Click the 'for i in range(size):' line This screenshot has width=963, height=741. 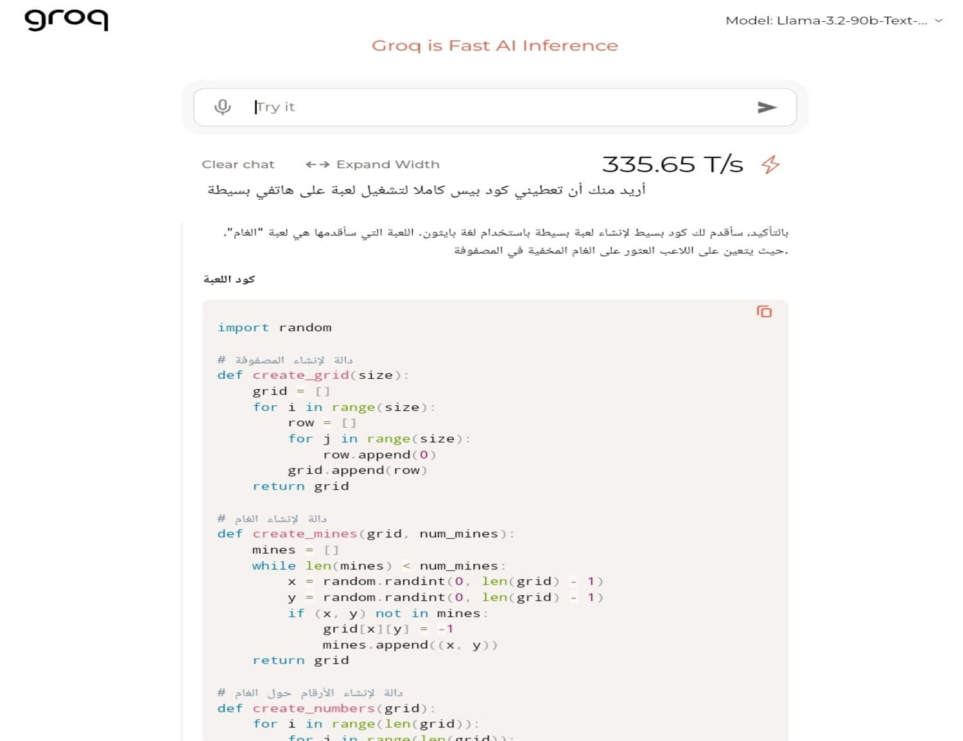click(x=344, y=407)
